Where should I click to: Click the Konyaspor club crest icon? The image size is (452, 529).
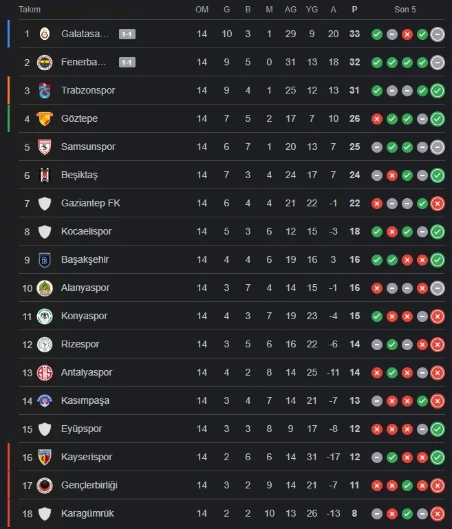point(45,316)
